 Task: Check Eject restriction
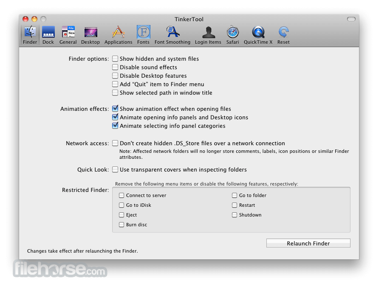(122, 215)
